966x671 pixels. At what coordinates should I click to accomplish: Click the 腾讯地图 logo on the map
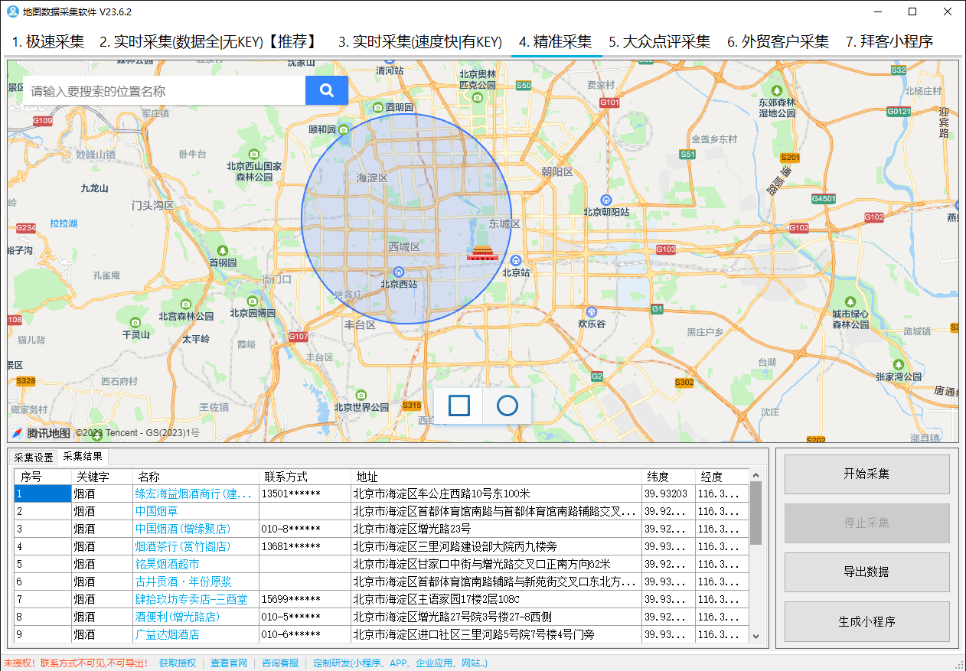[41, 433]
